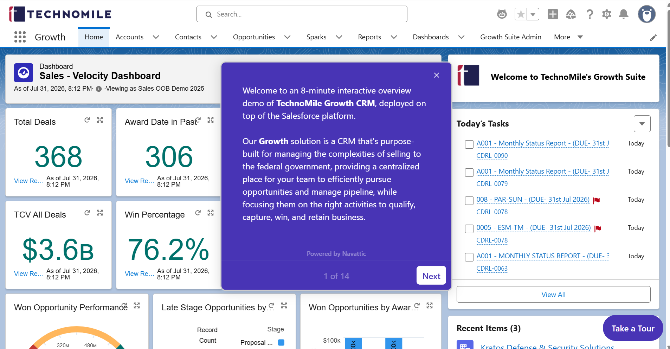Open the Dashboards tab

431,37
